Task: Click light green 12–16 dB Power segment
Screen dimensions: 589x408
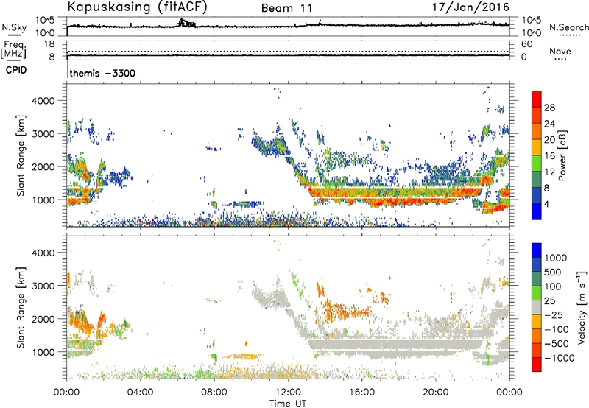Action: (537, 163)
